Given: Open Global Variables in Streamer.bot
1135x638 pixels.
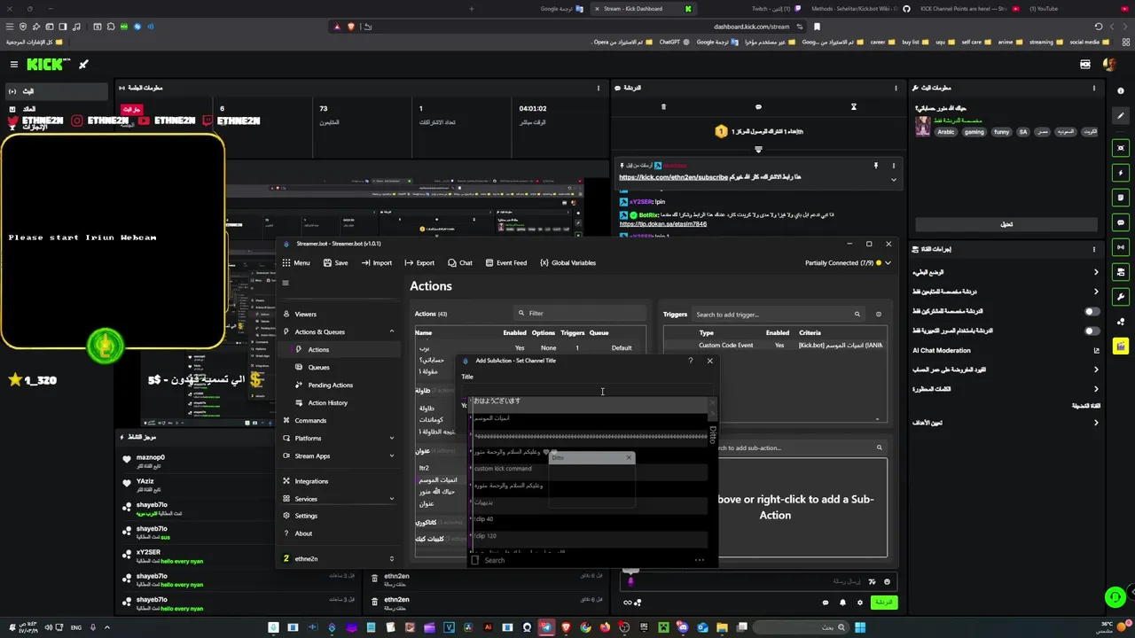Looking at the screenshot, I should tap(567, 262).
